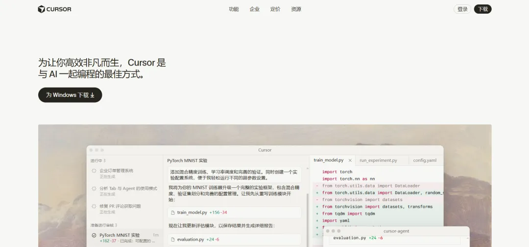The height and width of the screenshot is (247, 529).
Task: Click the spinner icon beside 分析 Tab 与 Agent
Action: tap(94, 188)
